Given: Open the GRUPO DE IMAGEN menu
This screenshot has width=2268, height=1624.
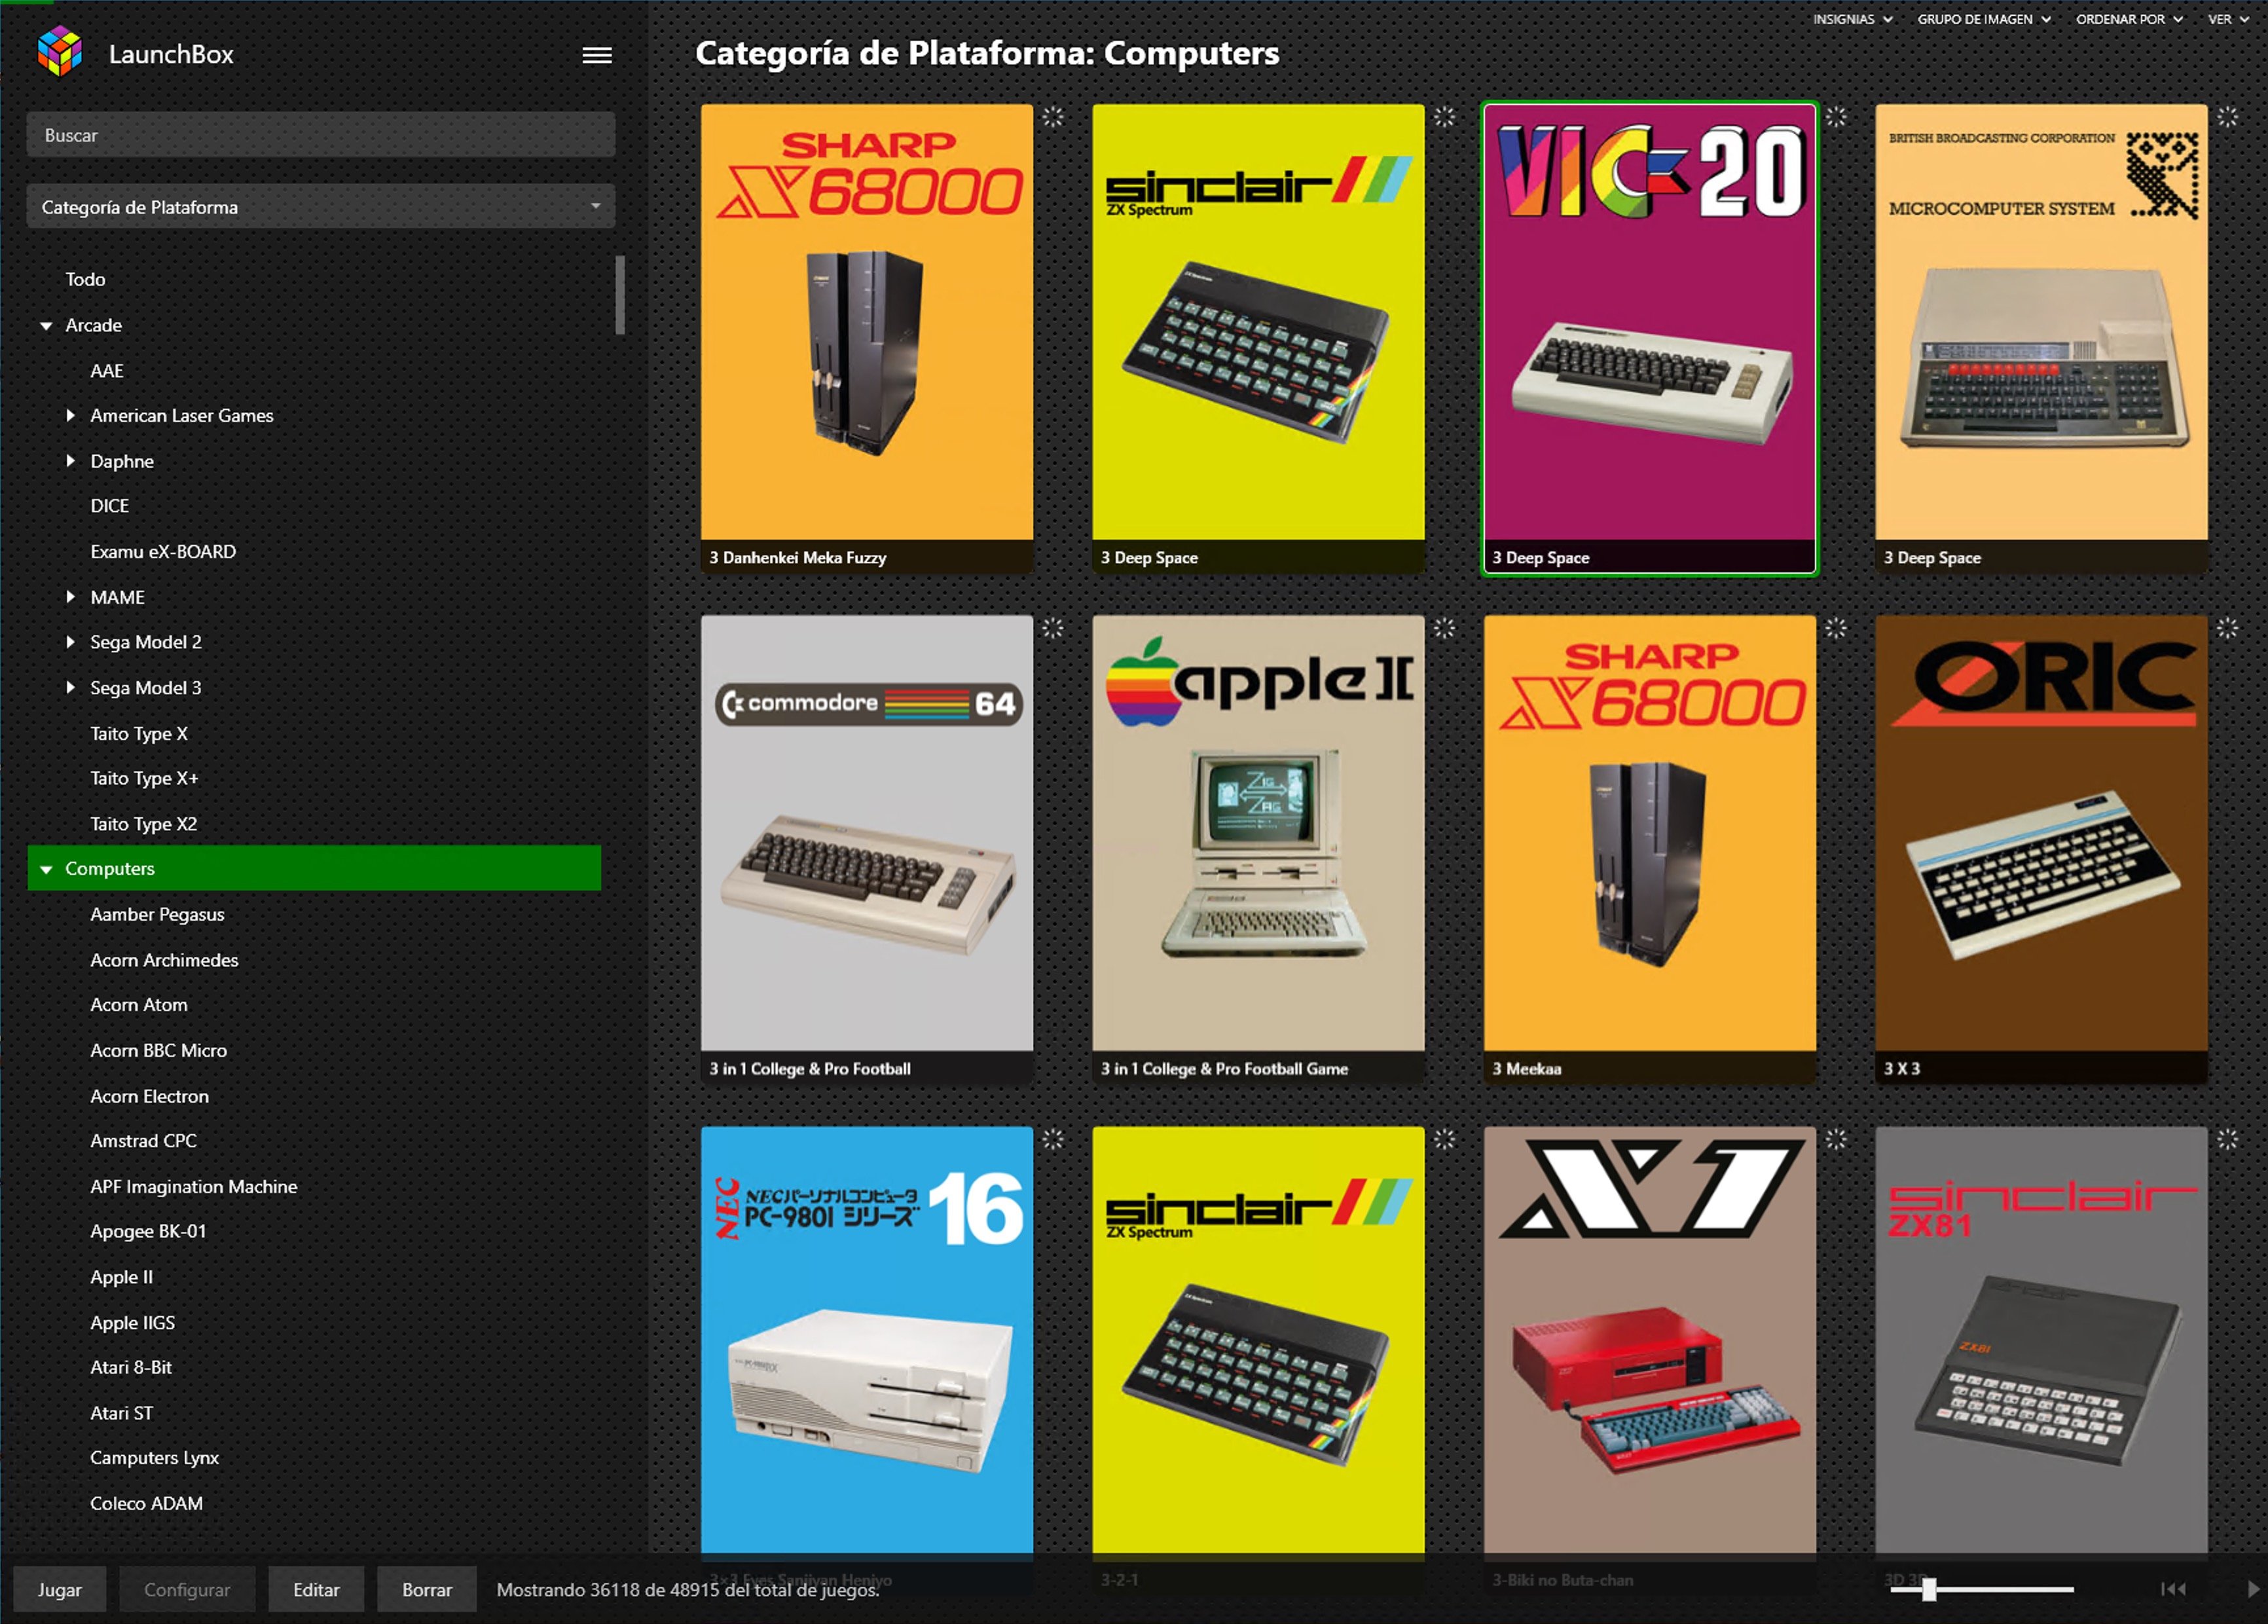Looking at the screenshot, I should point(1983,19).
